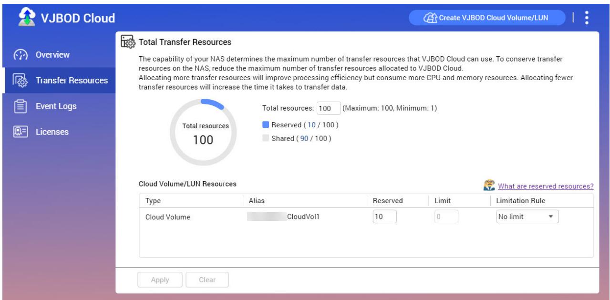This screenshot has width=610, height=300.
Task: Click cloud icon in Create Volume button
Action: point(431,18)
